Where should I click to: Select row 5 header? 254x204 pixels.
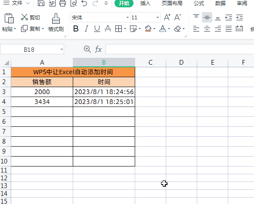pos(5,112)
